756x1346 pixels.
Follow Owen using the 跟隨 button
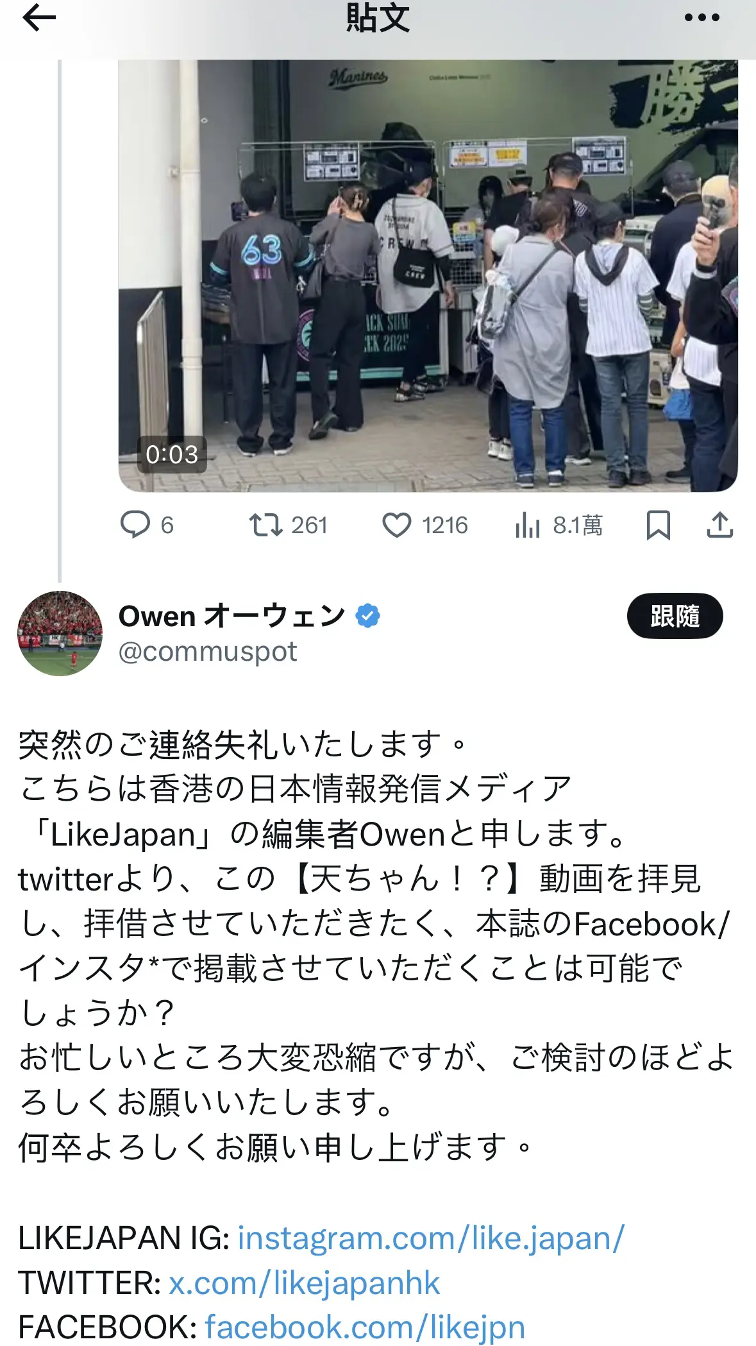(675, 616)
